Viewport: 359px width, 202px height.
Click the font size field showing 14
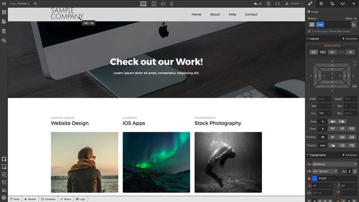coord(323,186)
